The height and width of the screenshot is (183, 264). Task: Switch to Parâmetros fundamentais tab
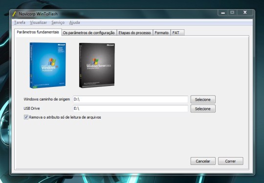point(38,32)
